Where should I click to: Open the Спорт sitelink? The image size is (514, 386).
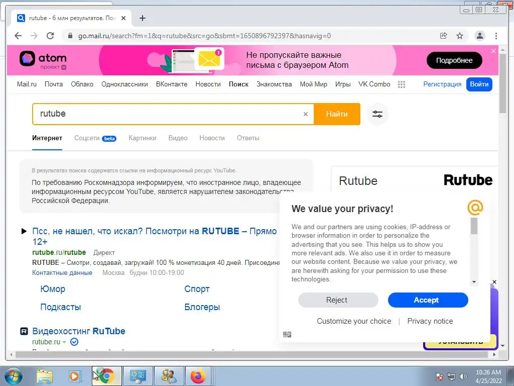tap(197, 289)
